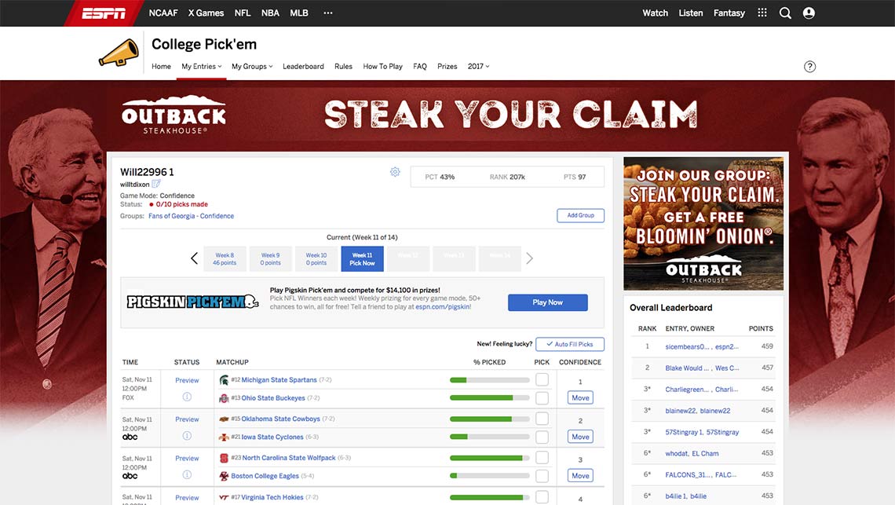Click Move button for confidence 2
Viewport: 895px width, 505px height.
tap(580, 437)
